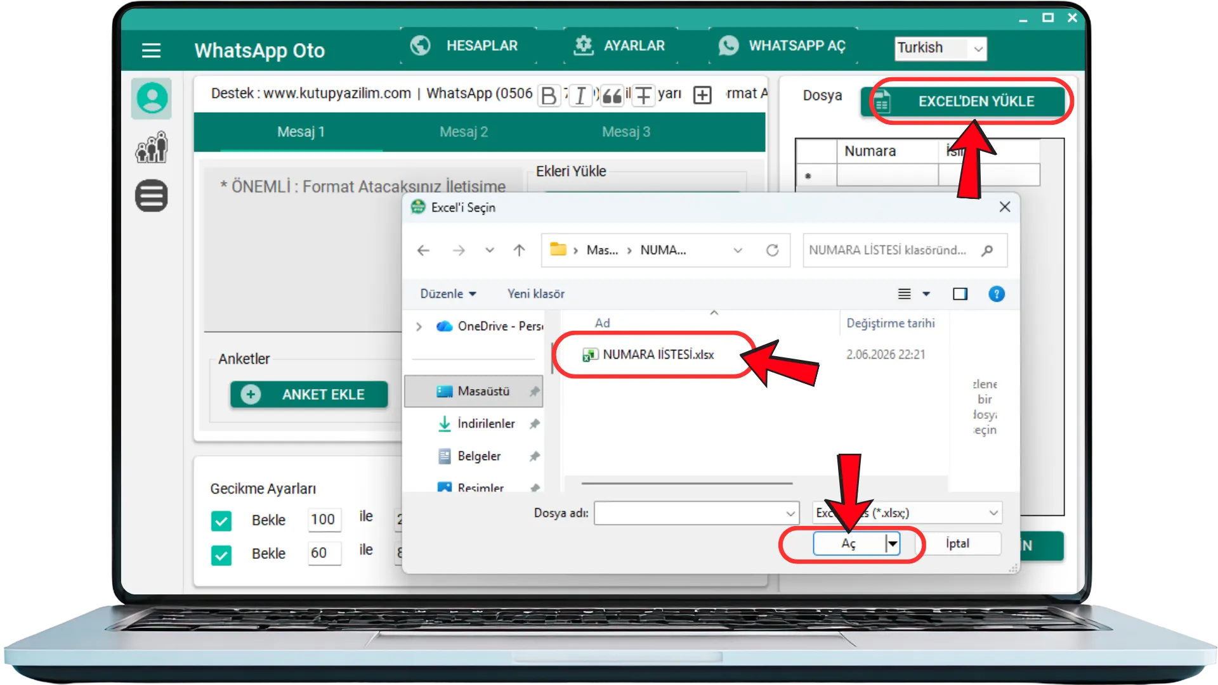The width and height of the screenshot is (1218, 685).
Task: Open the Turkish language dropdown
Action: [x=941, y=48]
